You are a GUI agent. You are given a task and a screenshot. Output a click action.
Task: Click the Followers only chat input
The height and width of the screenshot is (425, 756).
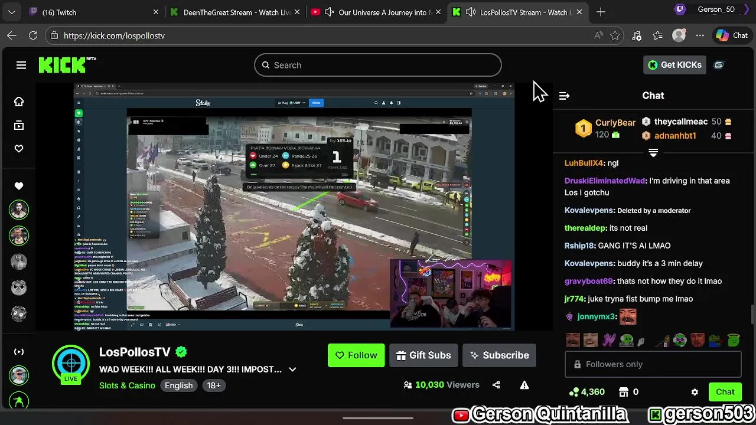pyautogui.click(x=653, y=364)
